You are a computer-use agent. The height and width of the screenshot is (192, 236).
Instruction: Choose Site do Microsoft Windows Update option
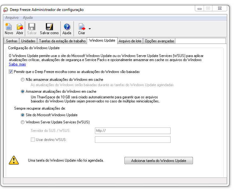click(23, 115)
